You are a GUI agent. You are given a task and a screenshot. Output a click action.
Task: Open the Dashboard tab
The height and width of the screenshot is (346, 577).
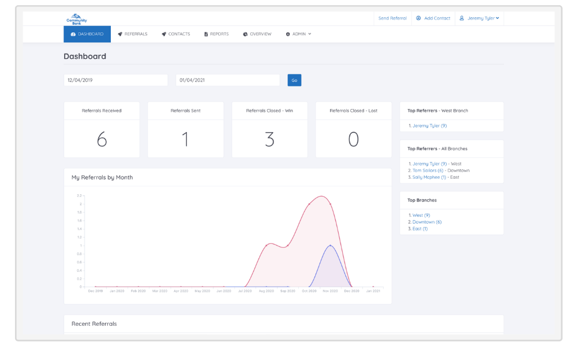pos(87,34)
